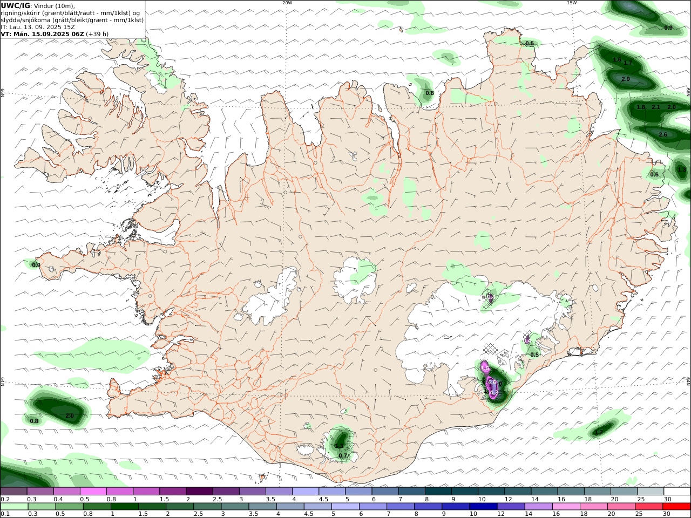Select the '0.6' precipitation value label

point(654,174)
